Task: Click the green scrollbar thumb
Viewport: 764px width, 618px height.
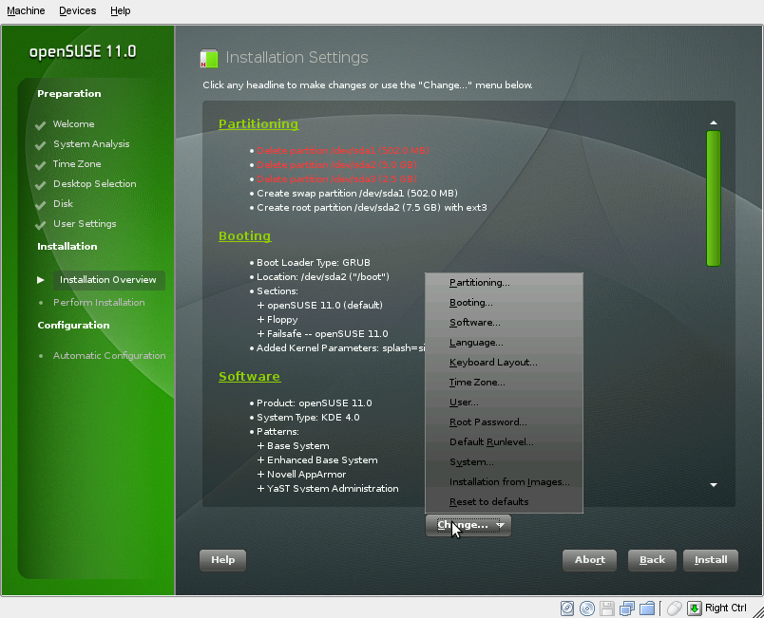Action: [x=713, y=197]
